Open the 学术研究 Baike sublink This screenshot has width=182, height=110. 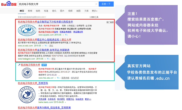click(61, 99)
